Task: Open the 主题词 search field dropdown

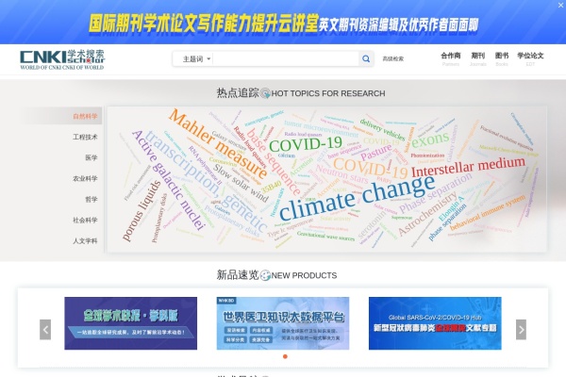Action: [x=196, y=58]
